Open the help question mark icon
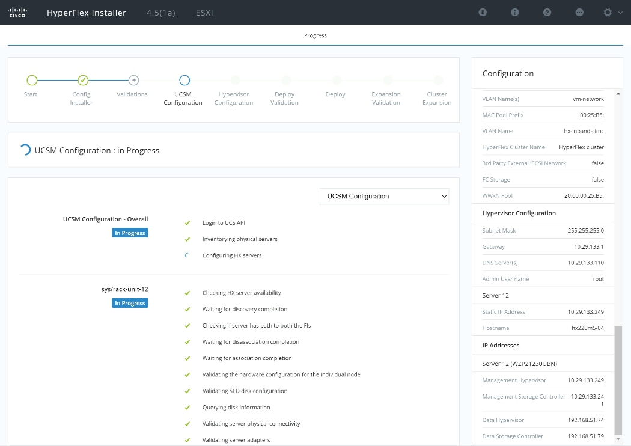The image size is (631, 446). [547, 13]
